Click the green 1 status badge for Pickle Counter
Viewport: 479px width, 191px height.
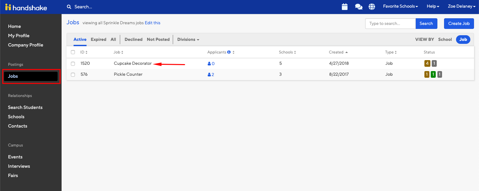click(x=433, y=74)
